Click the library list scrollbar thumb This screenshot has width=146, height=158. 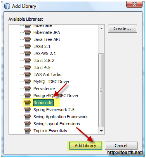101,90
